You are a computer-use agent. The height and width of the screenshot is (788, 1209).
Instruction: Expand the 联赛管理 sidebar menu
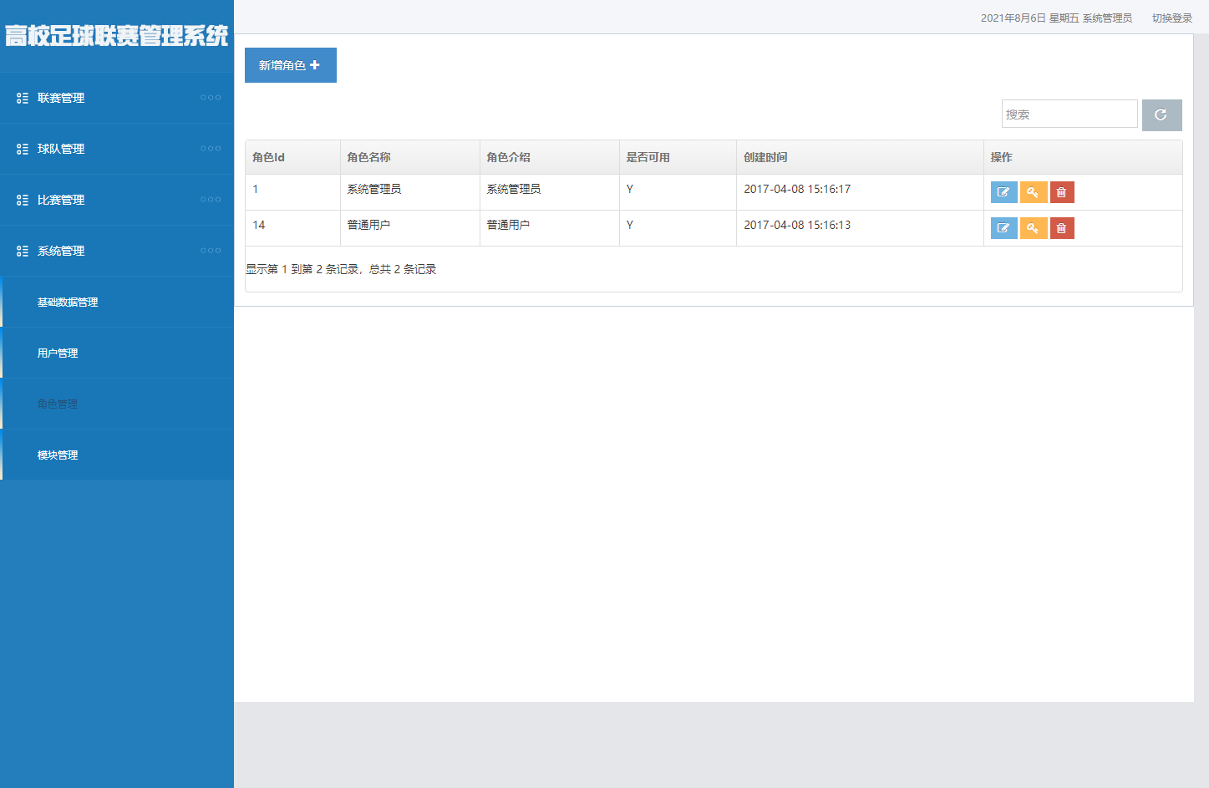[x=61, y=98]
